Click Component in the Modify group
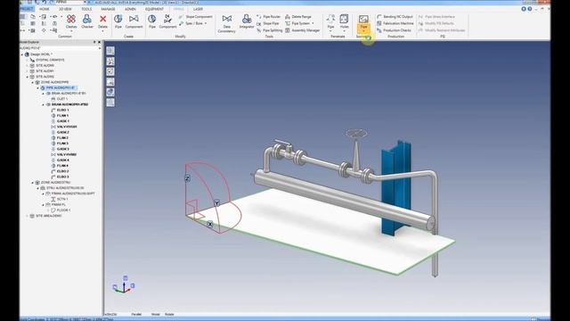Screen dimensions: 570x321 coord(167,21)
